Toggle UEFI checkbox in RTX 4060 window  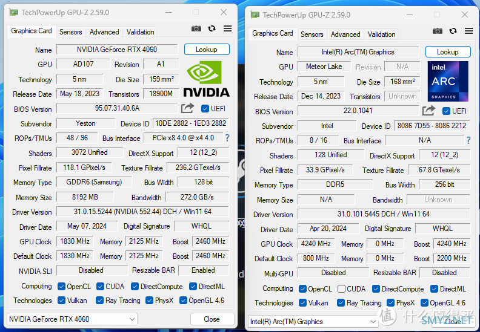coord(205,109)
